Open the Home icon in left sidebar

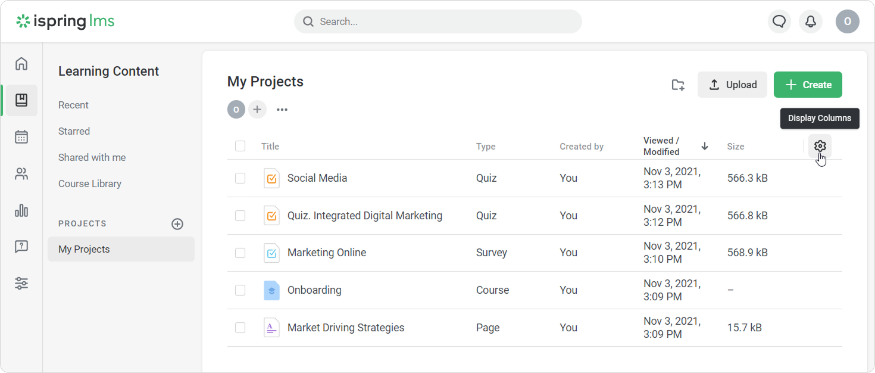(21, 64)
